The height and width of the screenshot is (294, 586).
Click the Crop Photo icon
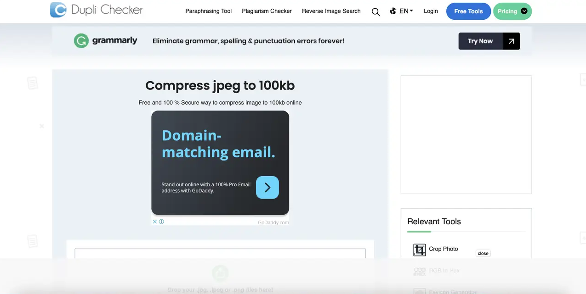tap(419, 250)
